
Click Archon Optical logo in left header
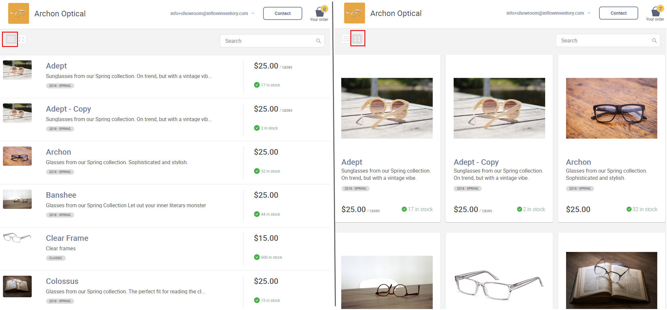19,13
